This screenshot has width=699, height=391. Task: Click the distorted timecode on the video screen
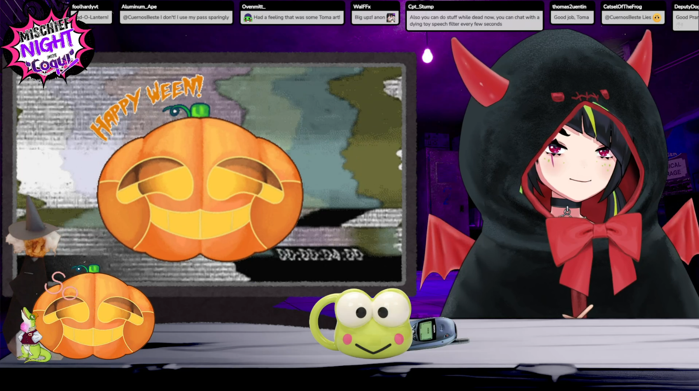click(x=320, y=255)
